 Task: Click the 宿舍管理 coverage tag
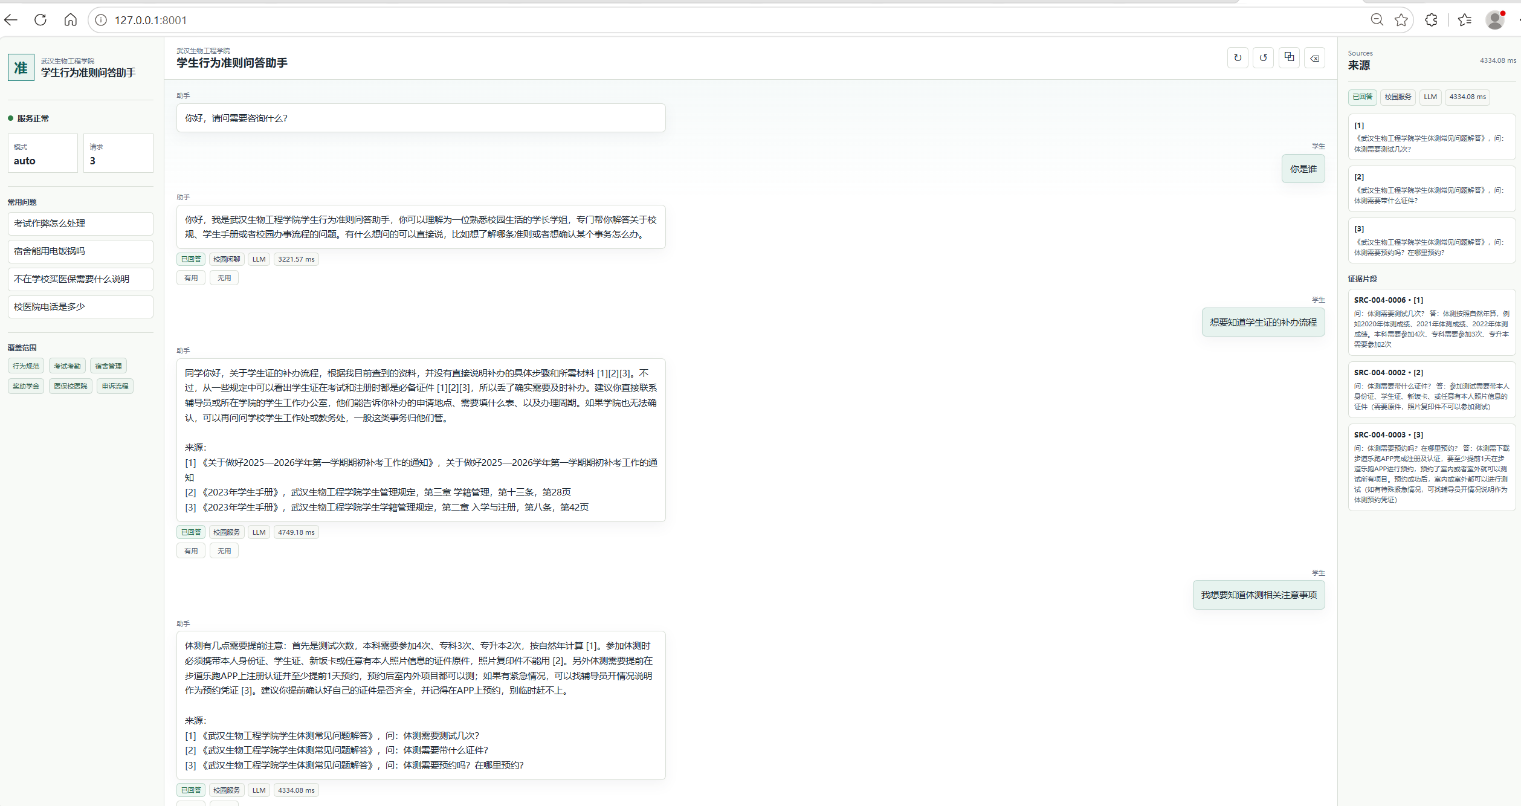108,366
